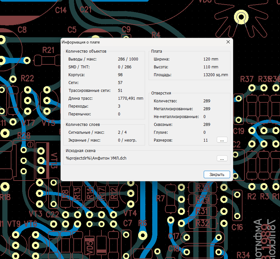Select the VT3 transistor label

(x=35, y=215)
